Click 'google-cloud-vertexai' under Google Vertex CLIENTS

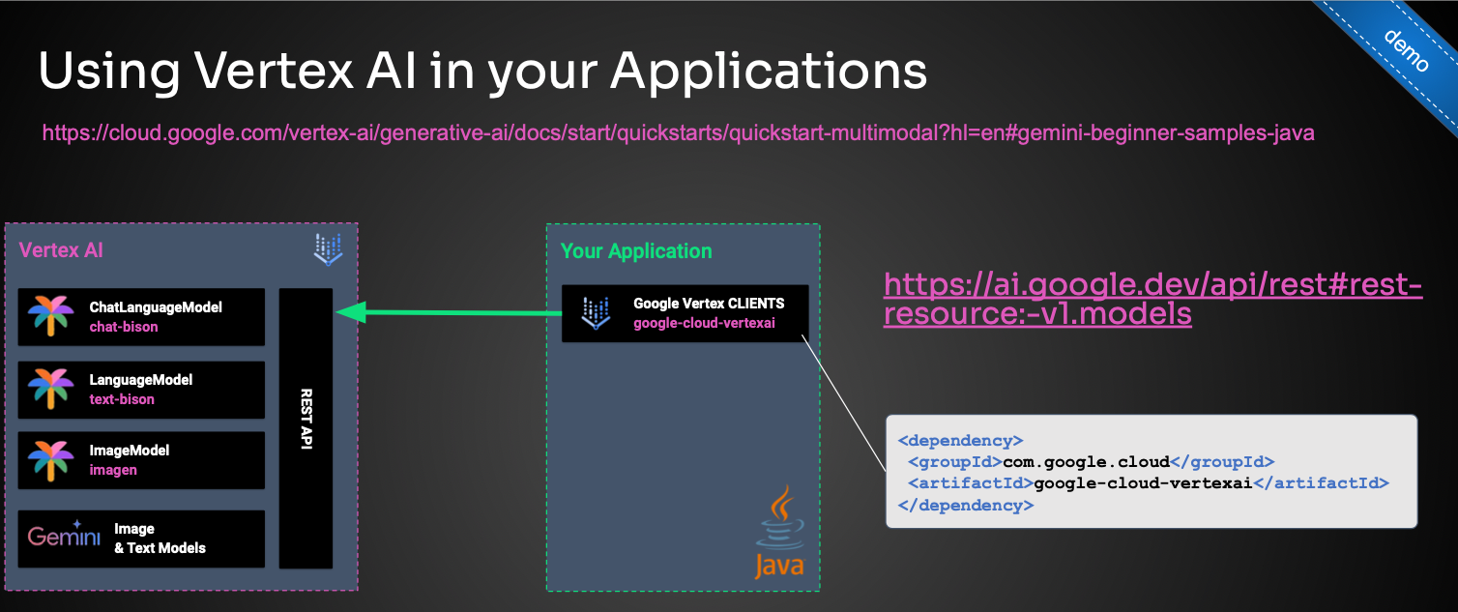[705, 323]
